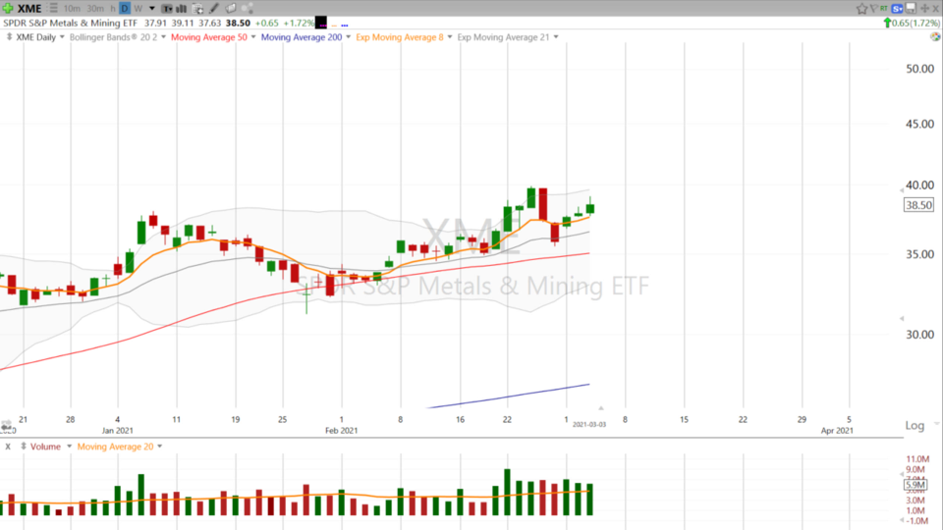The height and width of the screenshot is (530, 943).
Task: Click the green plus add-symbol icon
Action: (x=8, y=9)
